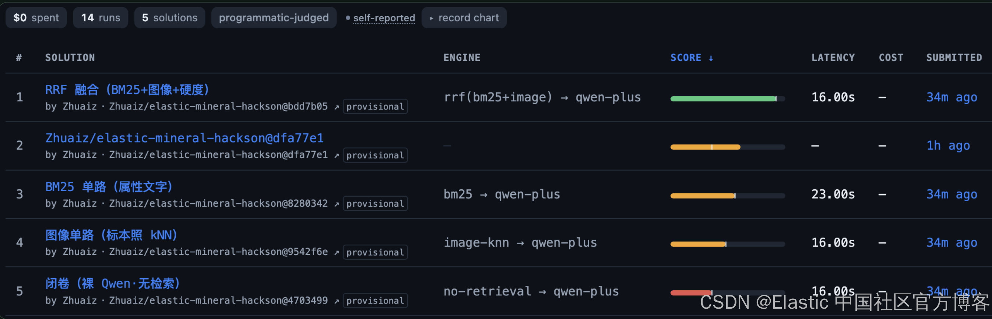The height and width of the screenshot is (319, 992).
Task: Open the BM25 单路 solution link
Action: point(109,187)
